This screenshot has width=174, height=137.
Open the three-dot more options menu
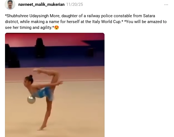tap(166, 5)
